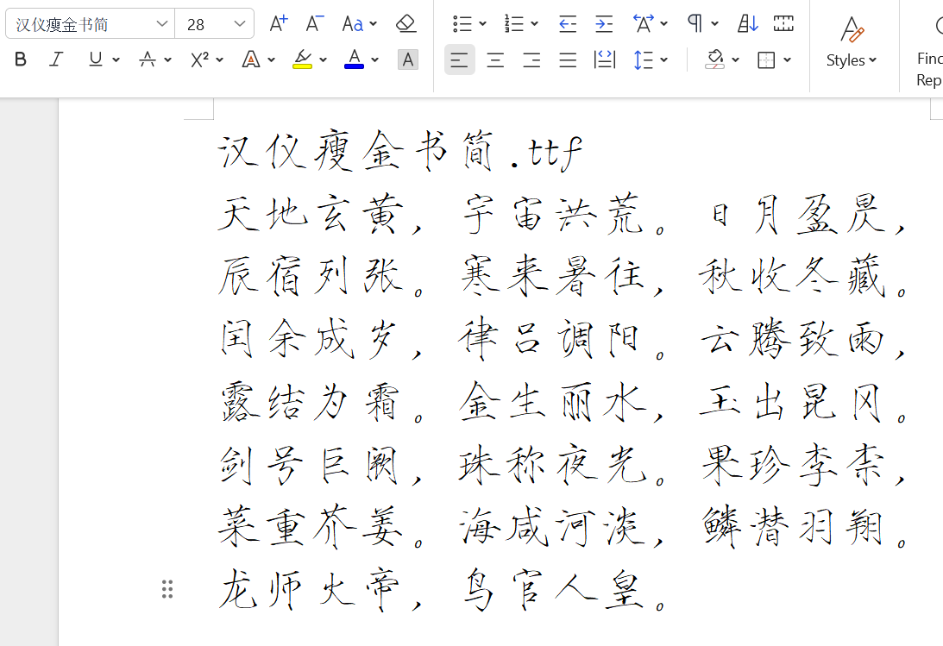
Task: Increase the paragraph indent
Action: pos(604,23)
